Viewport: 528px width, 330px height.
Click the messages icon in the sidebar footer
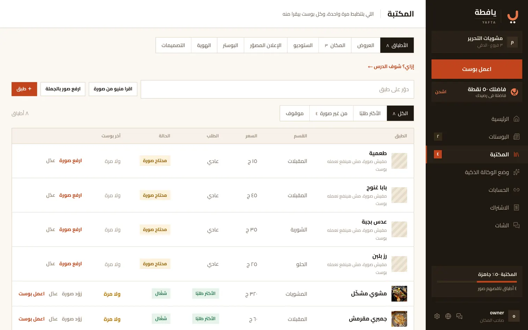tap(459, 316)
